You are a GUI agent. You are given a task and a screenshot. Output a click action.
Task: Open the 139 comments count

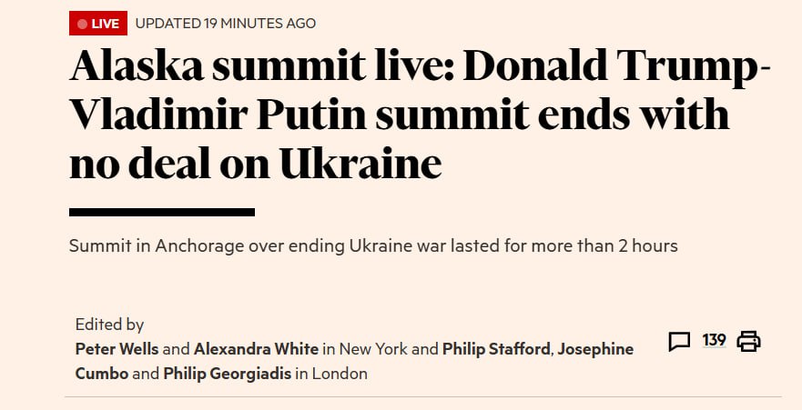(x=714, y=341)
